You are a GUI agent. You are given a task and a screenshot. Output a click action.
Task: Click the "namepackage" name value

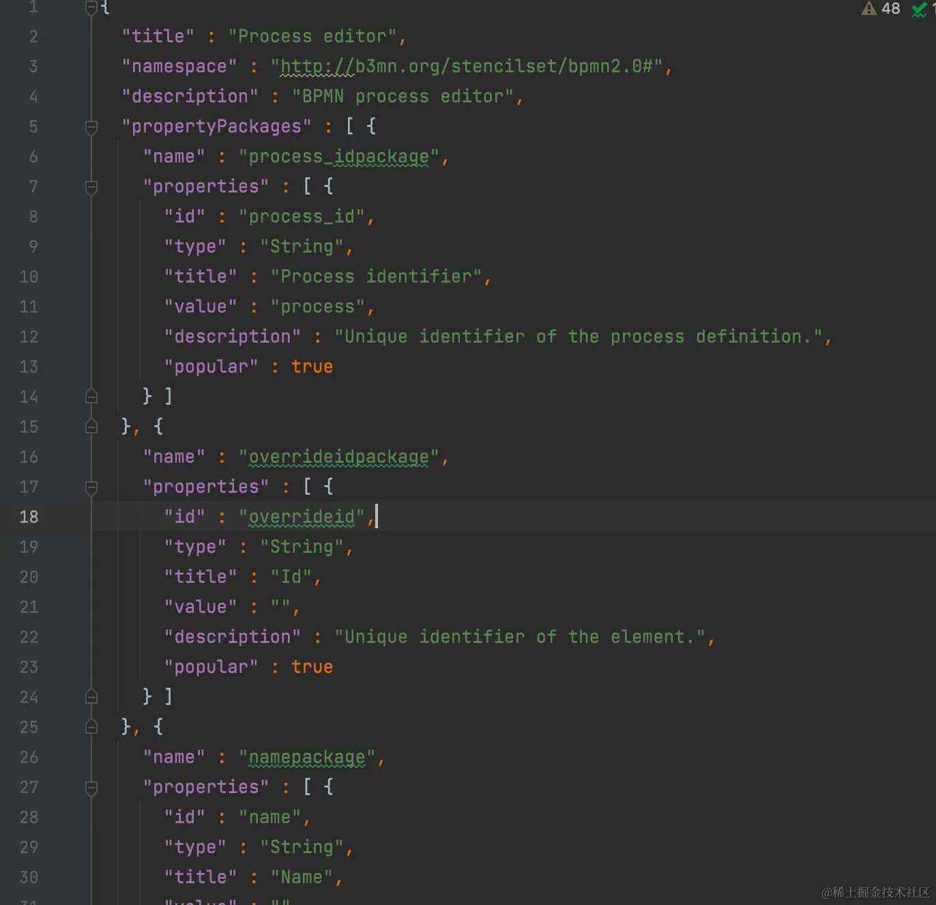point(307,757)
